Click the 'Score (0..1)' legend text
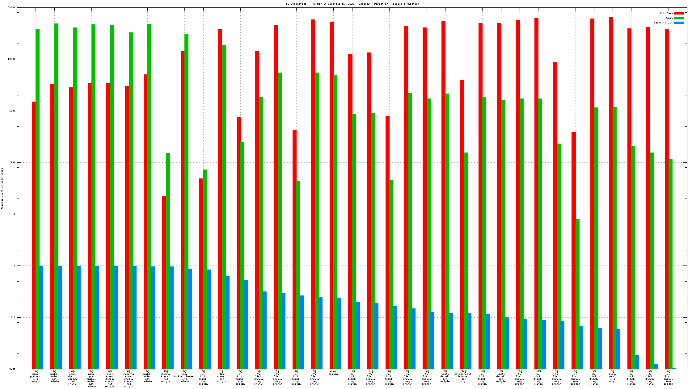Viewport: 692px width, 389px height. [x=663, y=23]
